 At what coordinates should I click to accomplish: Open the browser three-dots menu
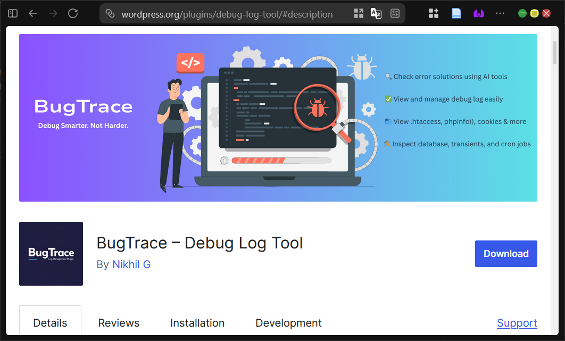[500, 14]
